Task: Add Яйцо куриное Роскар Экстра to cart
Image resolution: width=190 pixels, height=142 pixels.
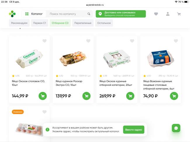Action: [x=87, y=96]
